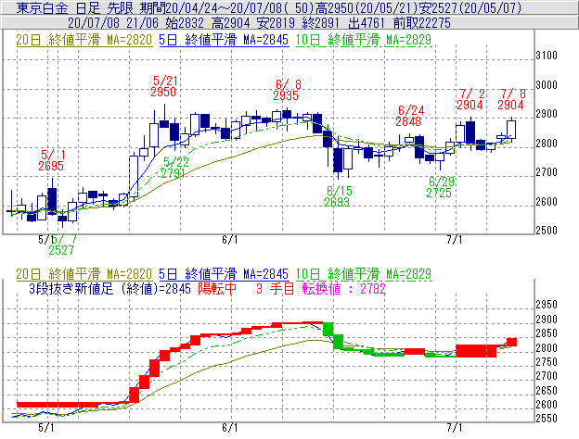Click the 6/1 date label under lower chart
579x439 pixels.
[230, 428]
